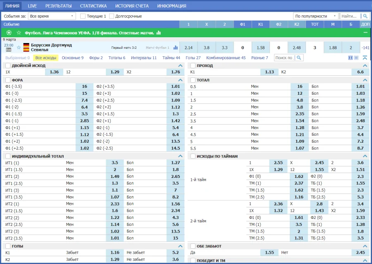Click the ДОП -141 additional markets link
Viewport: 372px width, 264px height.
(x=365, y=48)
